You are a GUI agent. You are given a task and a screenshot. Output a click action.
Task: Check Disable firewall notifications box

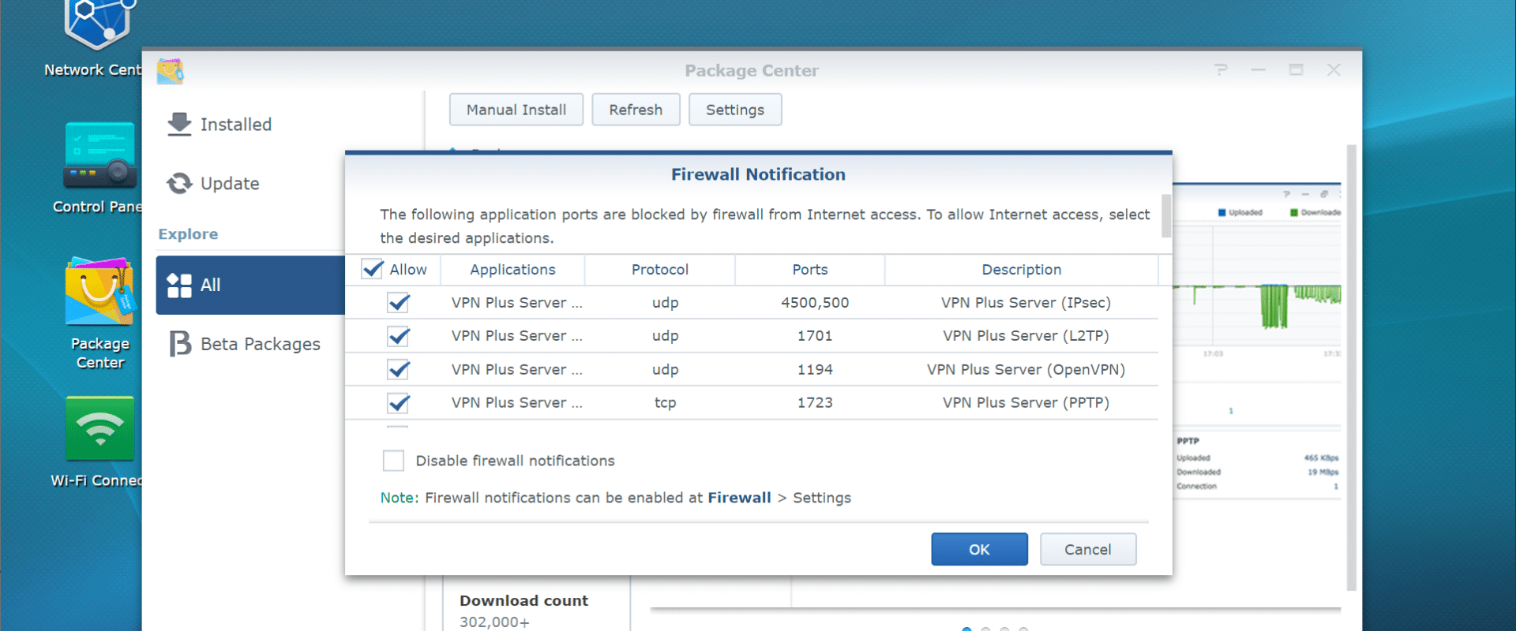pyautogui.click(x=393, y=461)
